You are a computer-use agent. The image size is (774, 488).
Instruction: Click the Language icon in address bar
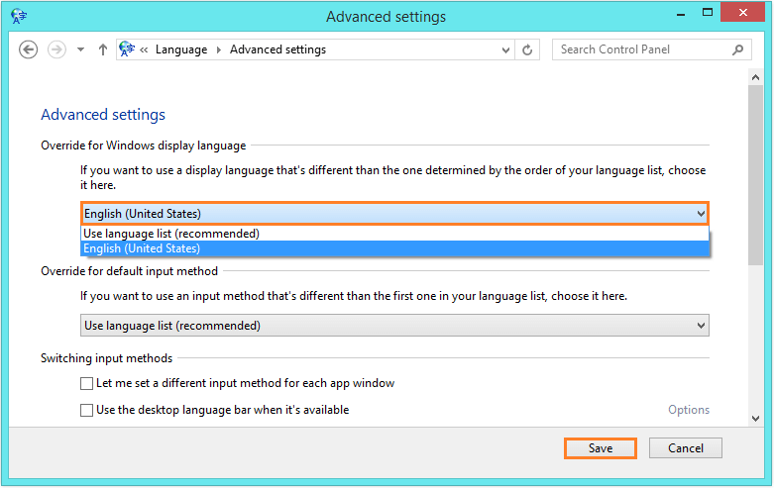pos(127,49)
